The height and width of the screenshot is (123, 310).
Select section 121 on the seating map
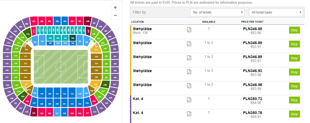pos(57,94)
